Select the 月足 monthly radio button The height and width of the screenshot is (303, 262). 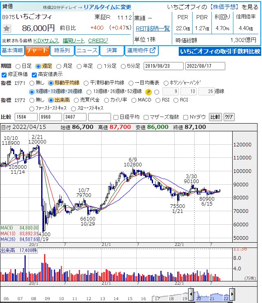(59, 66)
